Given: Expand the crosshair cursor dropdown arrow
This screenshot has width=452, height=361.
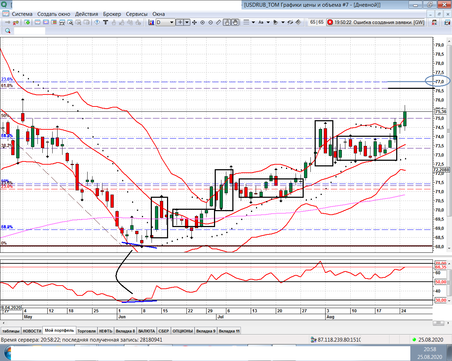Looking at the screenshot, I should (187, 22).
